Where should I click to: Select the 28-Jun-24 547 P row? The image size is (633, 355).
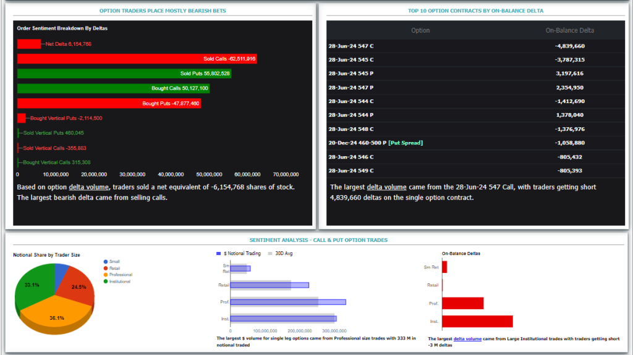point(475,88)
